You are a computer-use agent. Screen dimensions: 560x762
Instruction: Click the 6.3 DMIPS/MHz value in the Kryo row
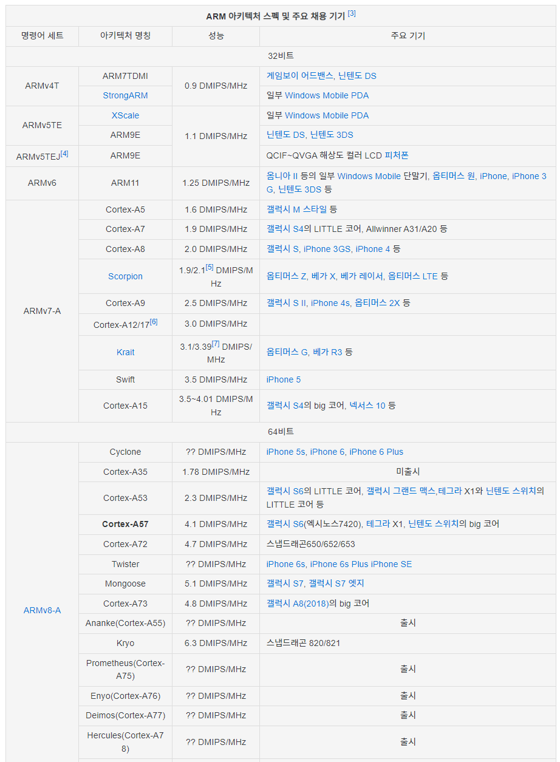coord(216,643)
